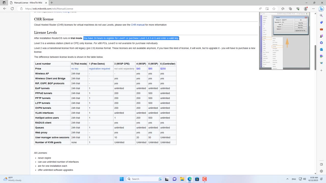Open sidebar settings gear
326x183 pixels.
(321, 171)
